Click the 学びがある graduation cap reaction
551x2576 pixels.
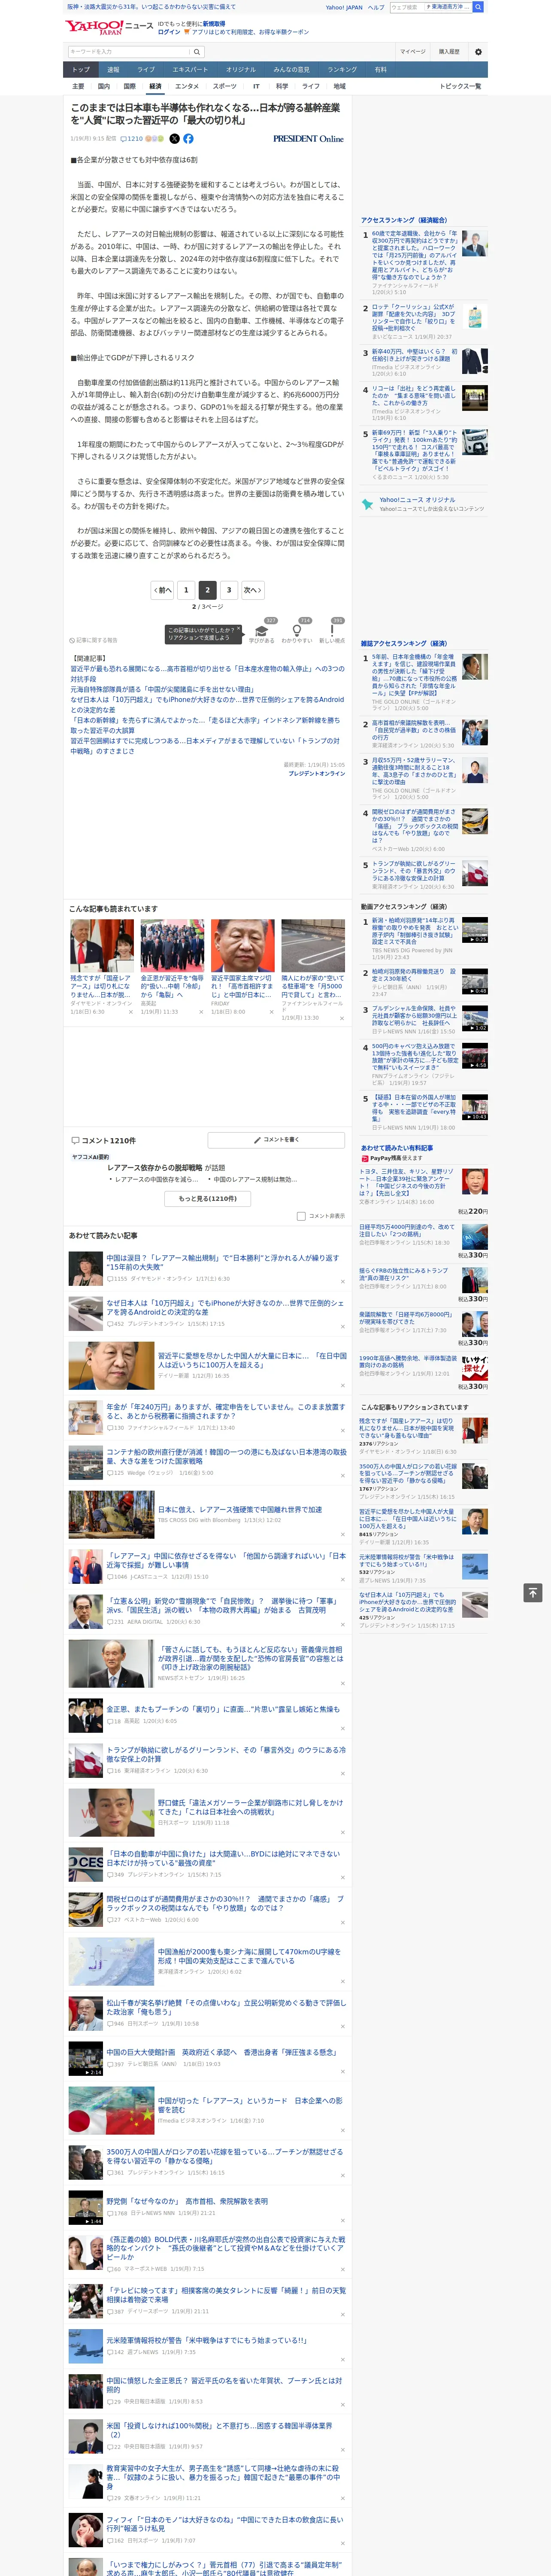click(262, 631)
